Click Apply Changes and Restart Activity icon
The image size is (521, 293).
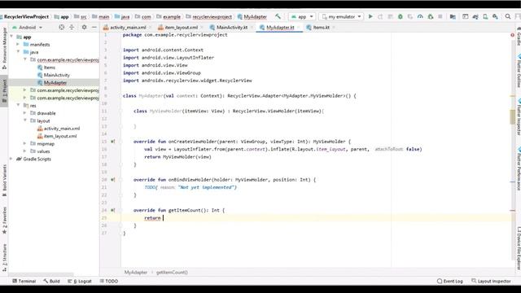380,16
